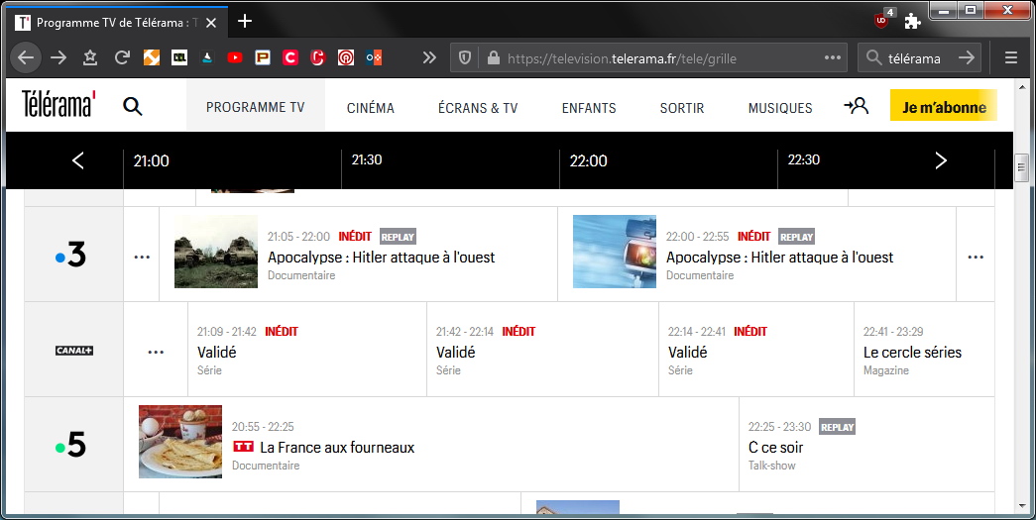Open the uBlock Origin extension icon

883,19
